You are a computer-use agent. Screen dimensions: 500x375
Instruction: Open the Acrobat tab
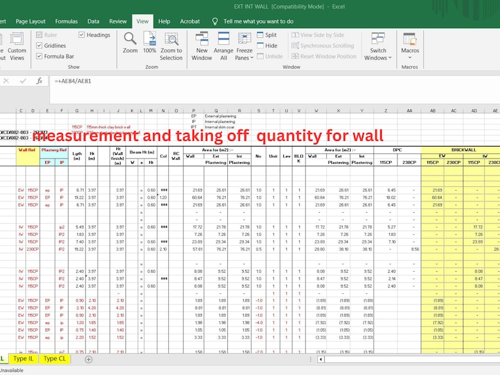190,21
